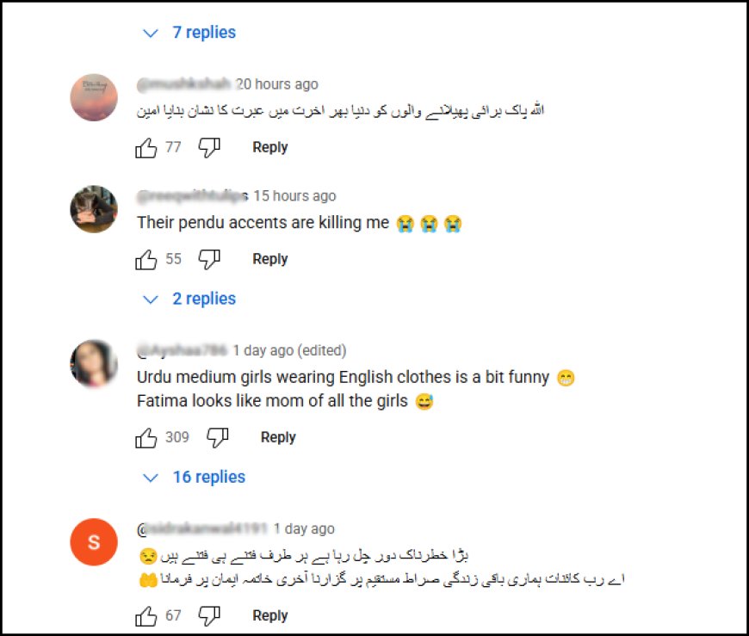This screenshot has height=636, width=749.
Task: Dislike the bottom comment posted 1 day ago
Action: tap(209, 616)
